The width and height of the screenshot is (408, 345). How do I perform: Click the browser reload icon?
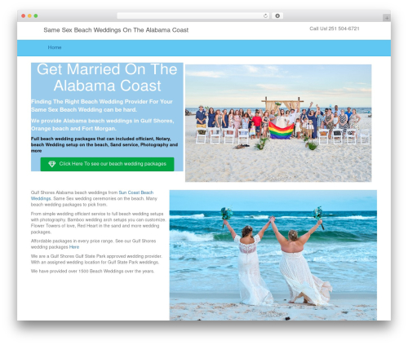(x=265, y=16)
